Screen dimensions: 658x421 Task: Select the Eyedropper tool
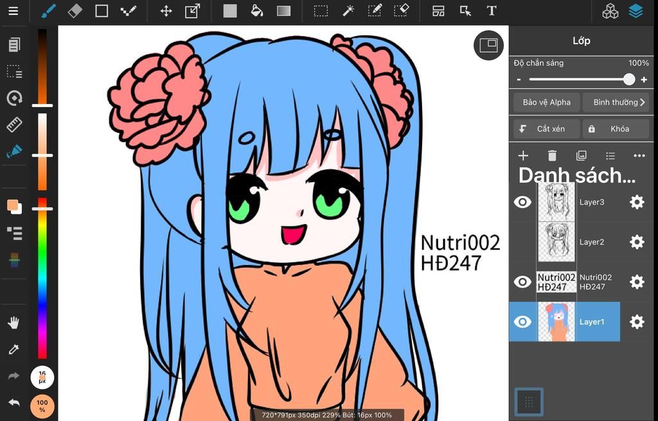14,349
